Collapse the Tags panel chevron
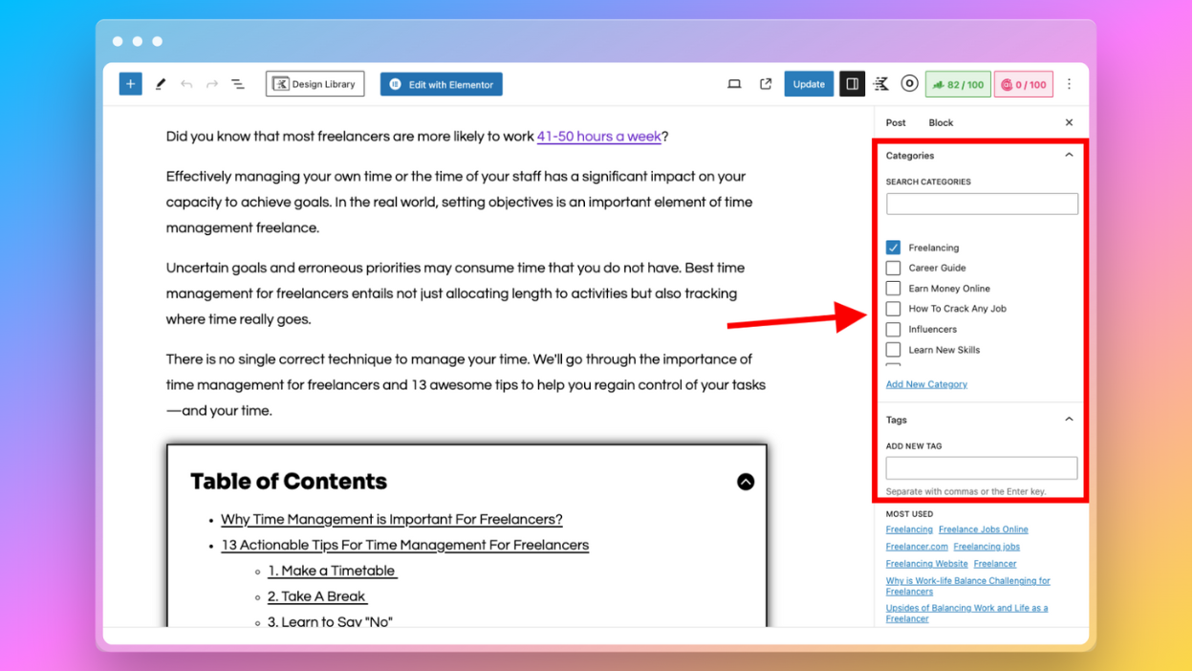The image size is (1193, 671). click(1068, 419)
